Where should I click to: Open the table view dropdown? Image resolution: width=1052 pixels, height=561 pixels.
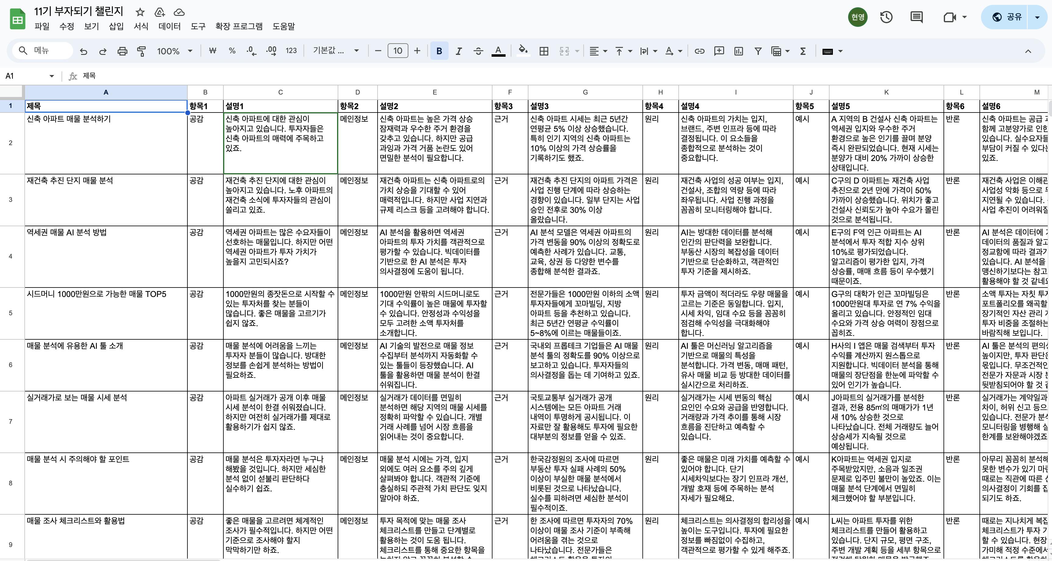click(780, 51)
